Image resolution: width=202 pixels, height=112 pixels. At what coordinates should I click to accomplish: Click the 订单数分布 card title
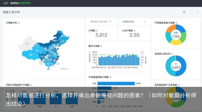(x=11, y=23)
